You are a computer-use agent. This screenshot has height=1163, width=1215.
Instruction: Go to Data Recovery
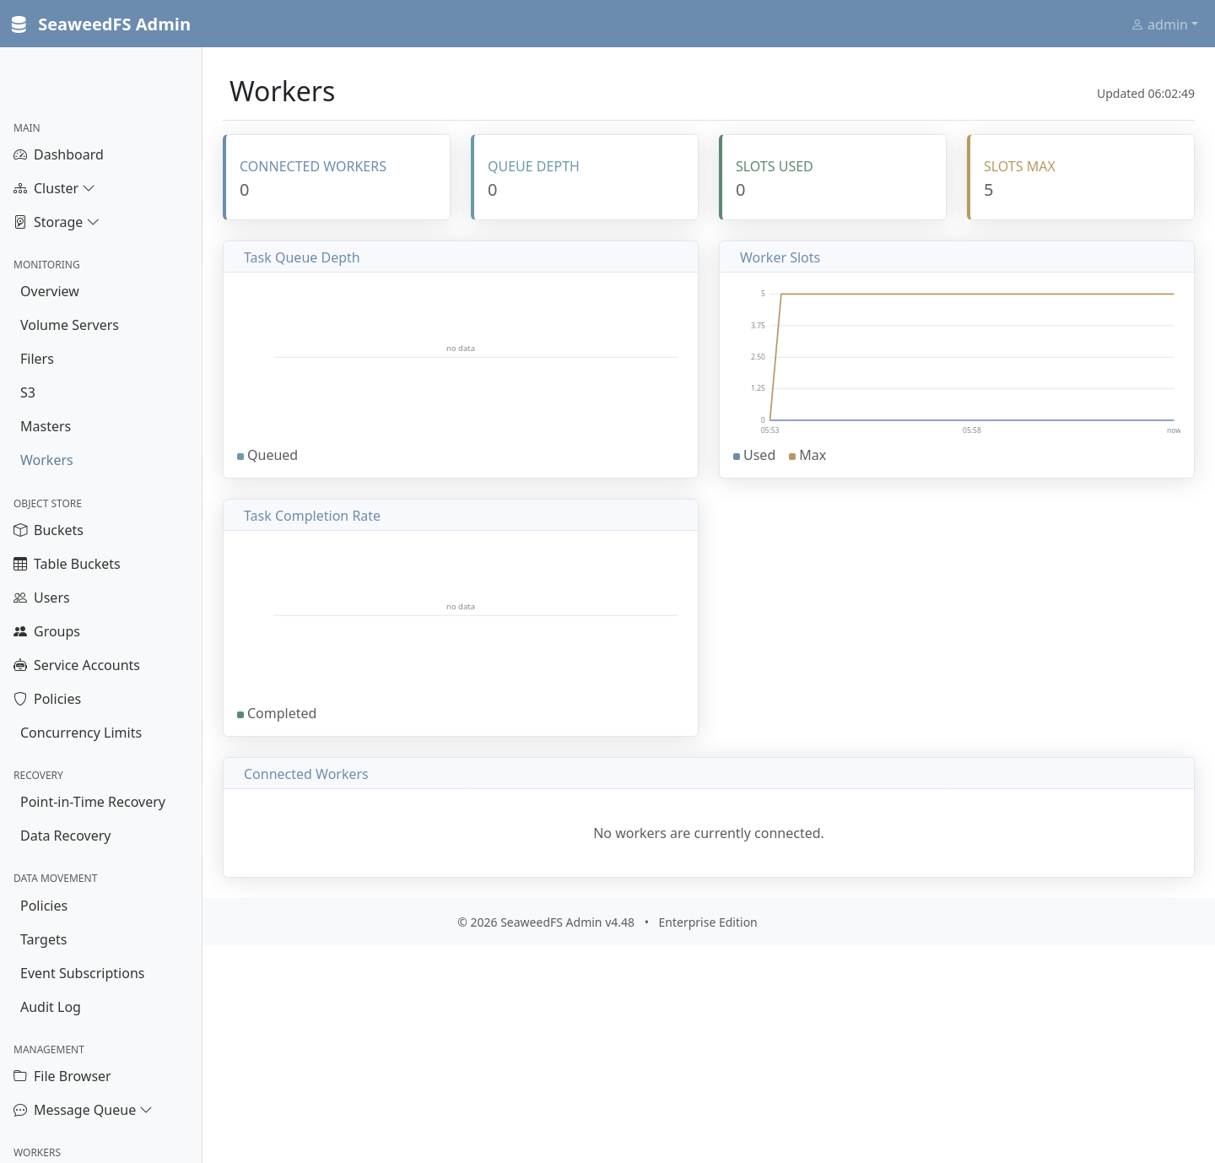click(66, 836)
